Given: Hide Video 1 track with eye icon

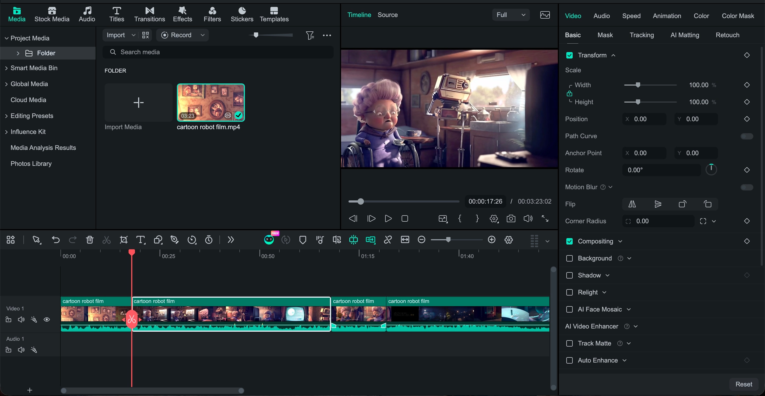Looking at the screenshot, I should pos(47,320).
